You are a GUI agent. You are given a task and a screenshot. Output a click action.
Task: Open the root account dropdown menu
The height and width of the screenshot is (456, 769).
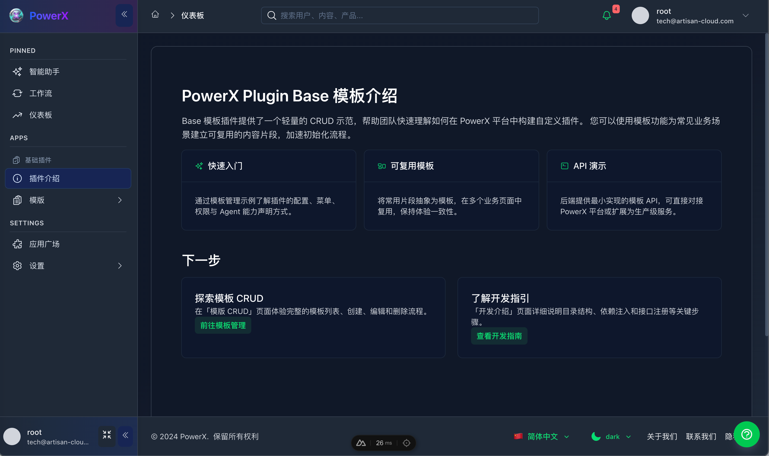click(745, 15)
